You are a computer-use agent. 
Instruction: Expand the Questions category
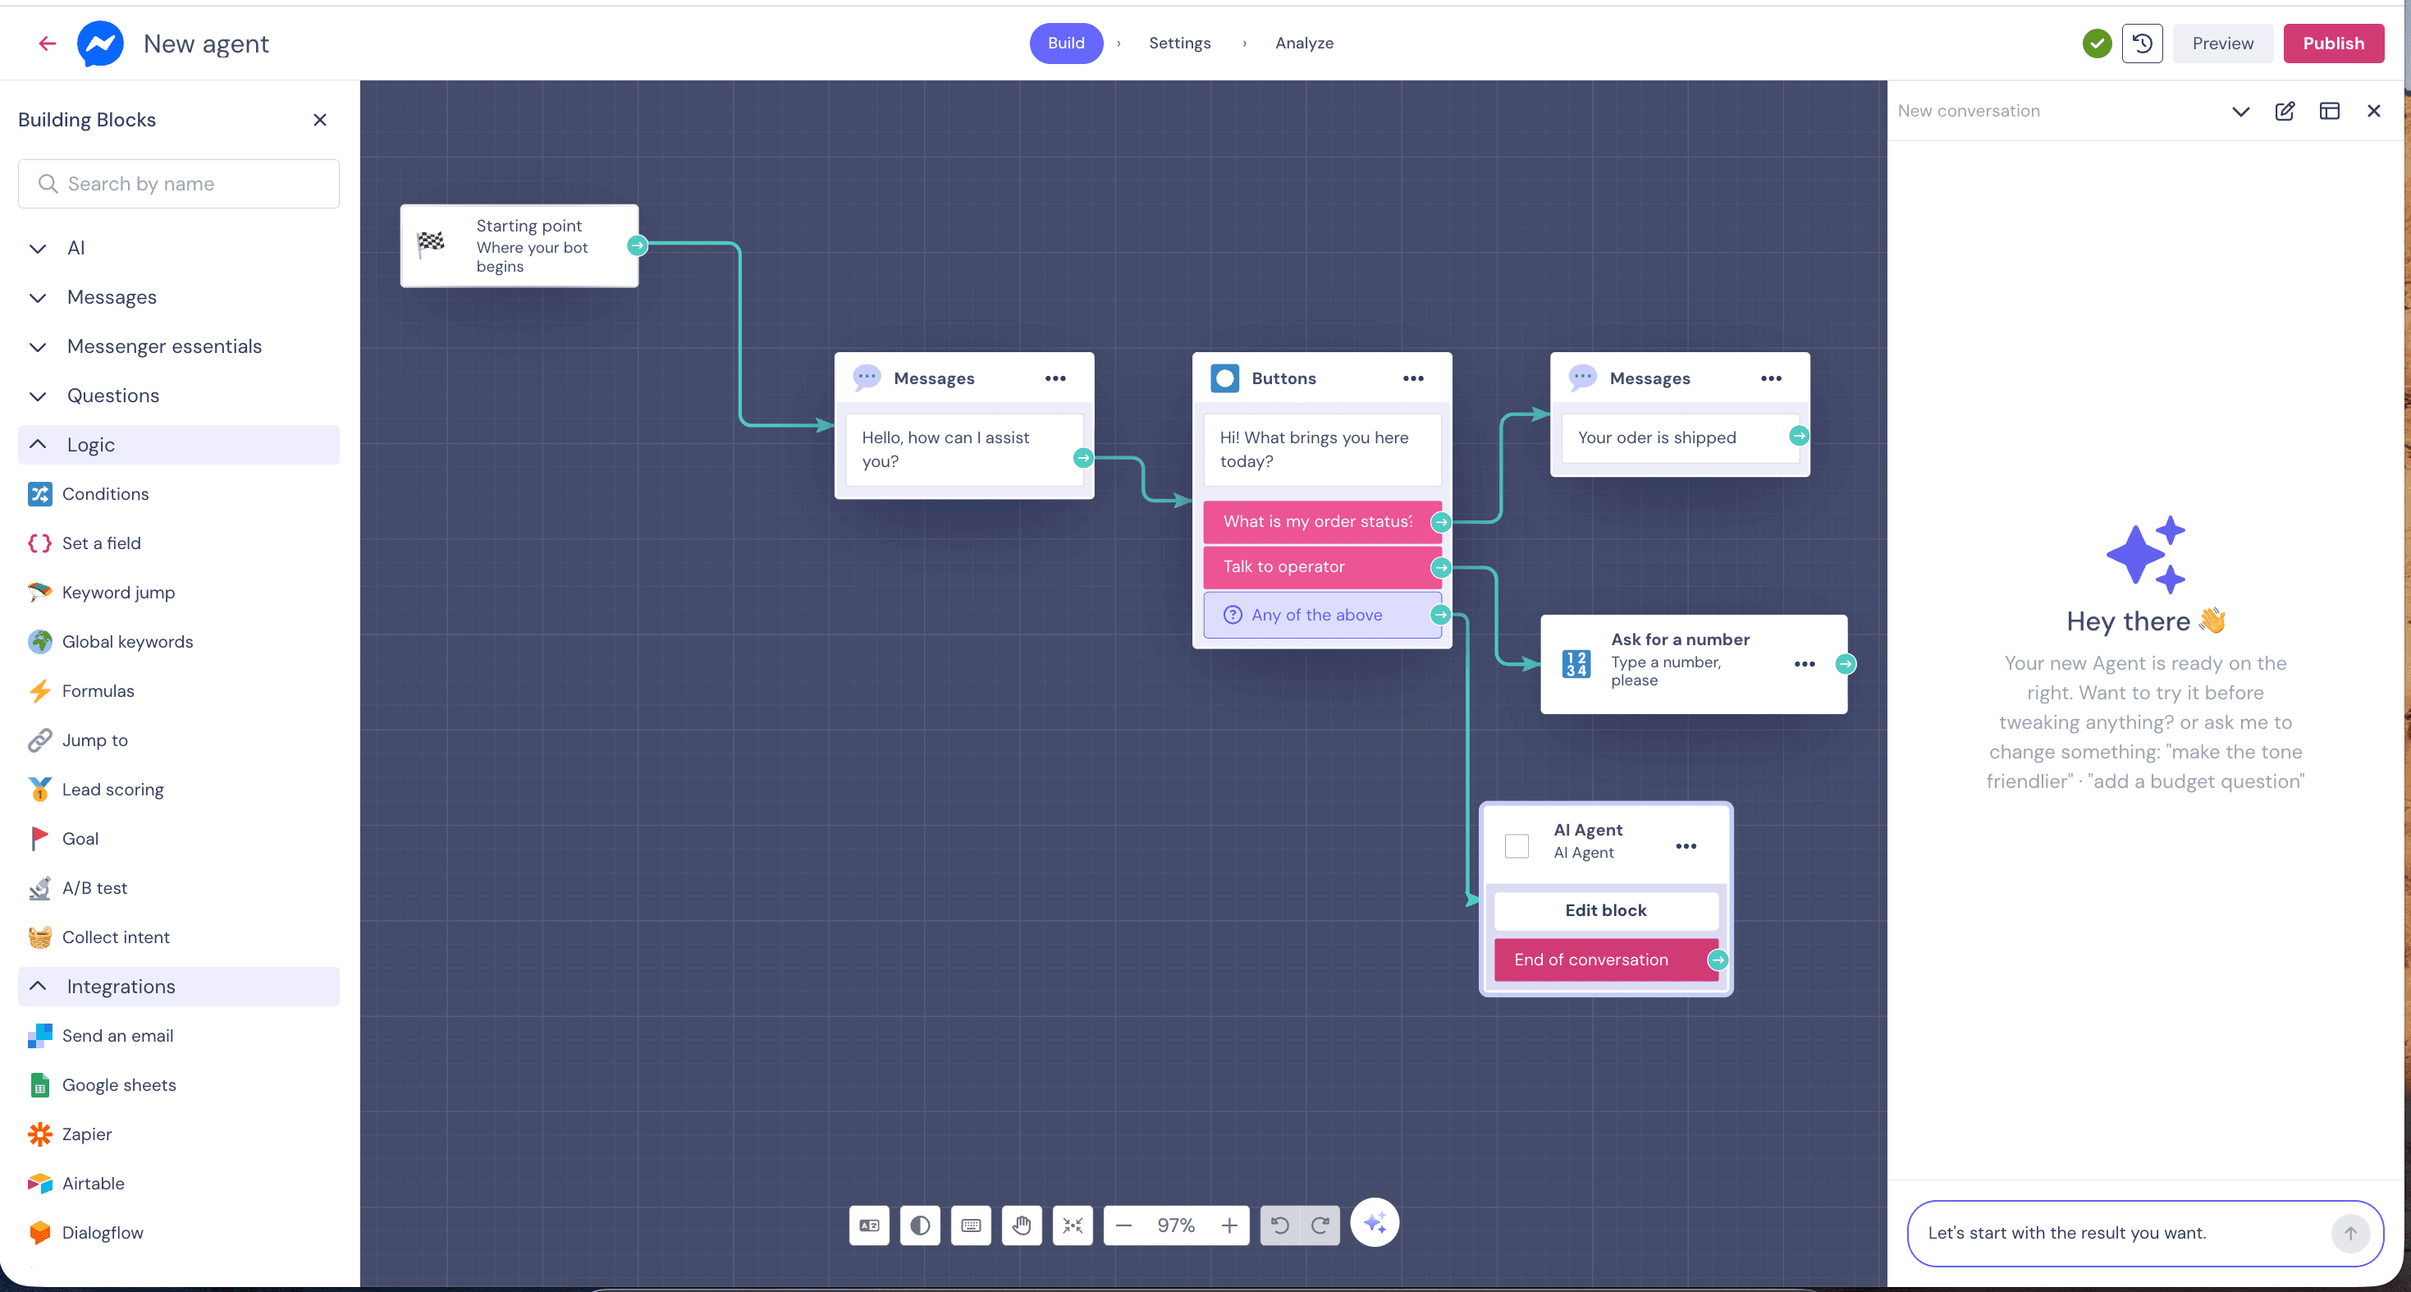(x=179, y=395)
